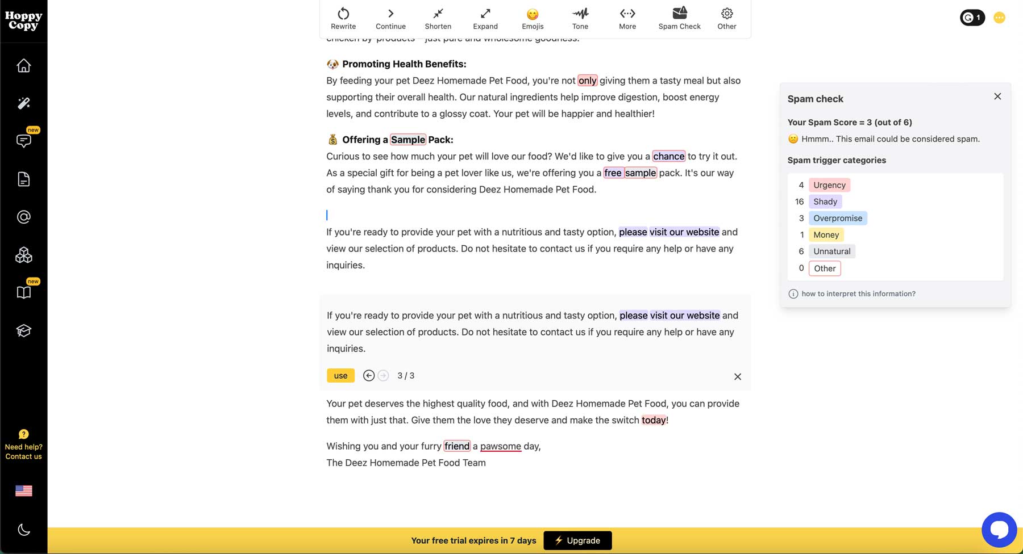Click the Upgrade button in bottom banner
The height and width of the screenshot is (554, 1023).
coord(577,540)
